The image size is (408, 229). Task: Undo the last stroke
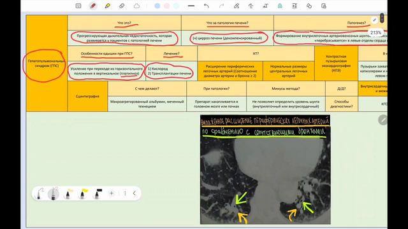207,6
